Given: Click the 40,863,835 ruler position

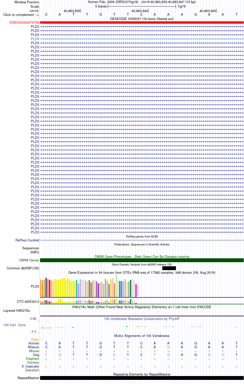Looking at the screenshot, I should tap(72, 11).
